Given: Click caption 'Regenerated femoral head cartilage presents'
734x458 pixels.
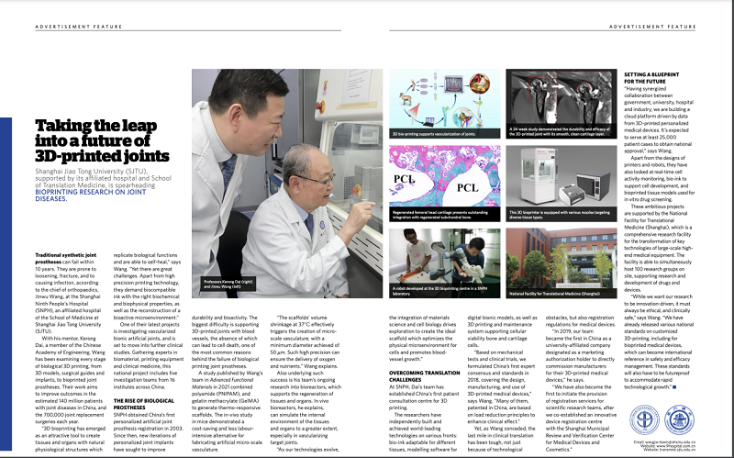Looking at the screenshot, I should coord(440,215).
